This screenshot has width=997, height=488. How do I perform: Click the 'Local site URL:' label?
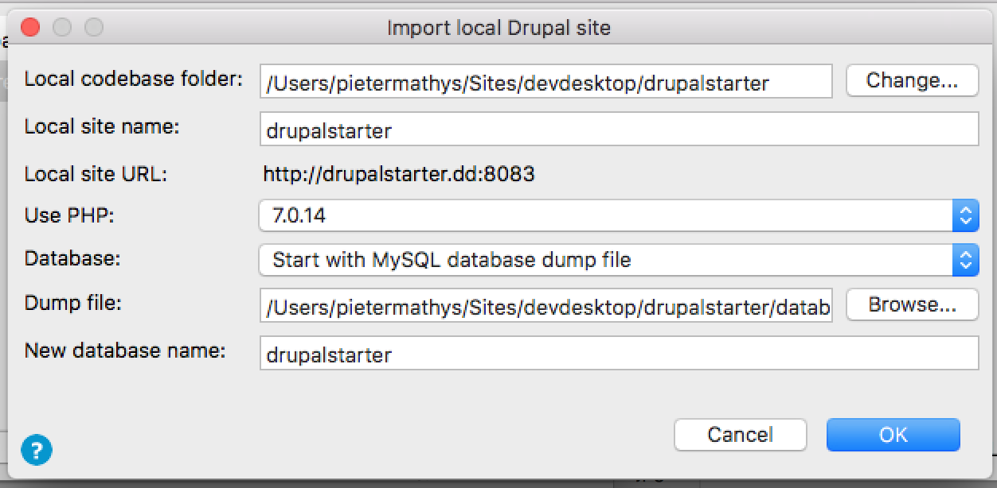96,174
